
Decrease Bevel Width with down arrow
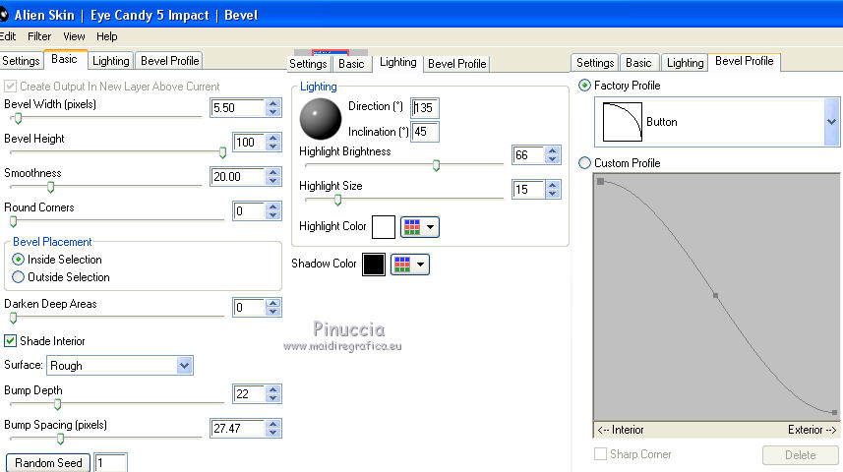273,112
